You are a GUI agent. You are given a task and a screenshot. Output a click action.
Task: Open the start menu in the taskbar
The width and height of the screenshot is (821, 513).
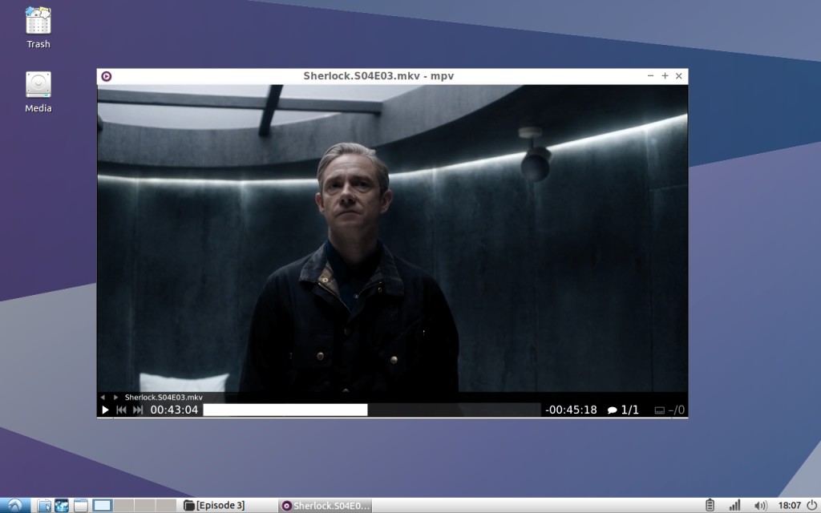coord(14,505)
